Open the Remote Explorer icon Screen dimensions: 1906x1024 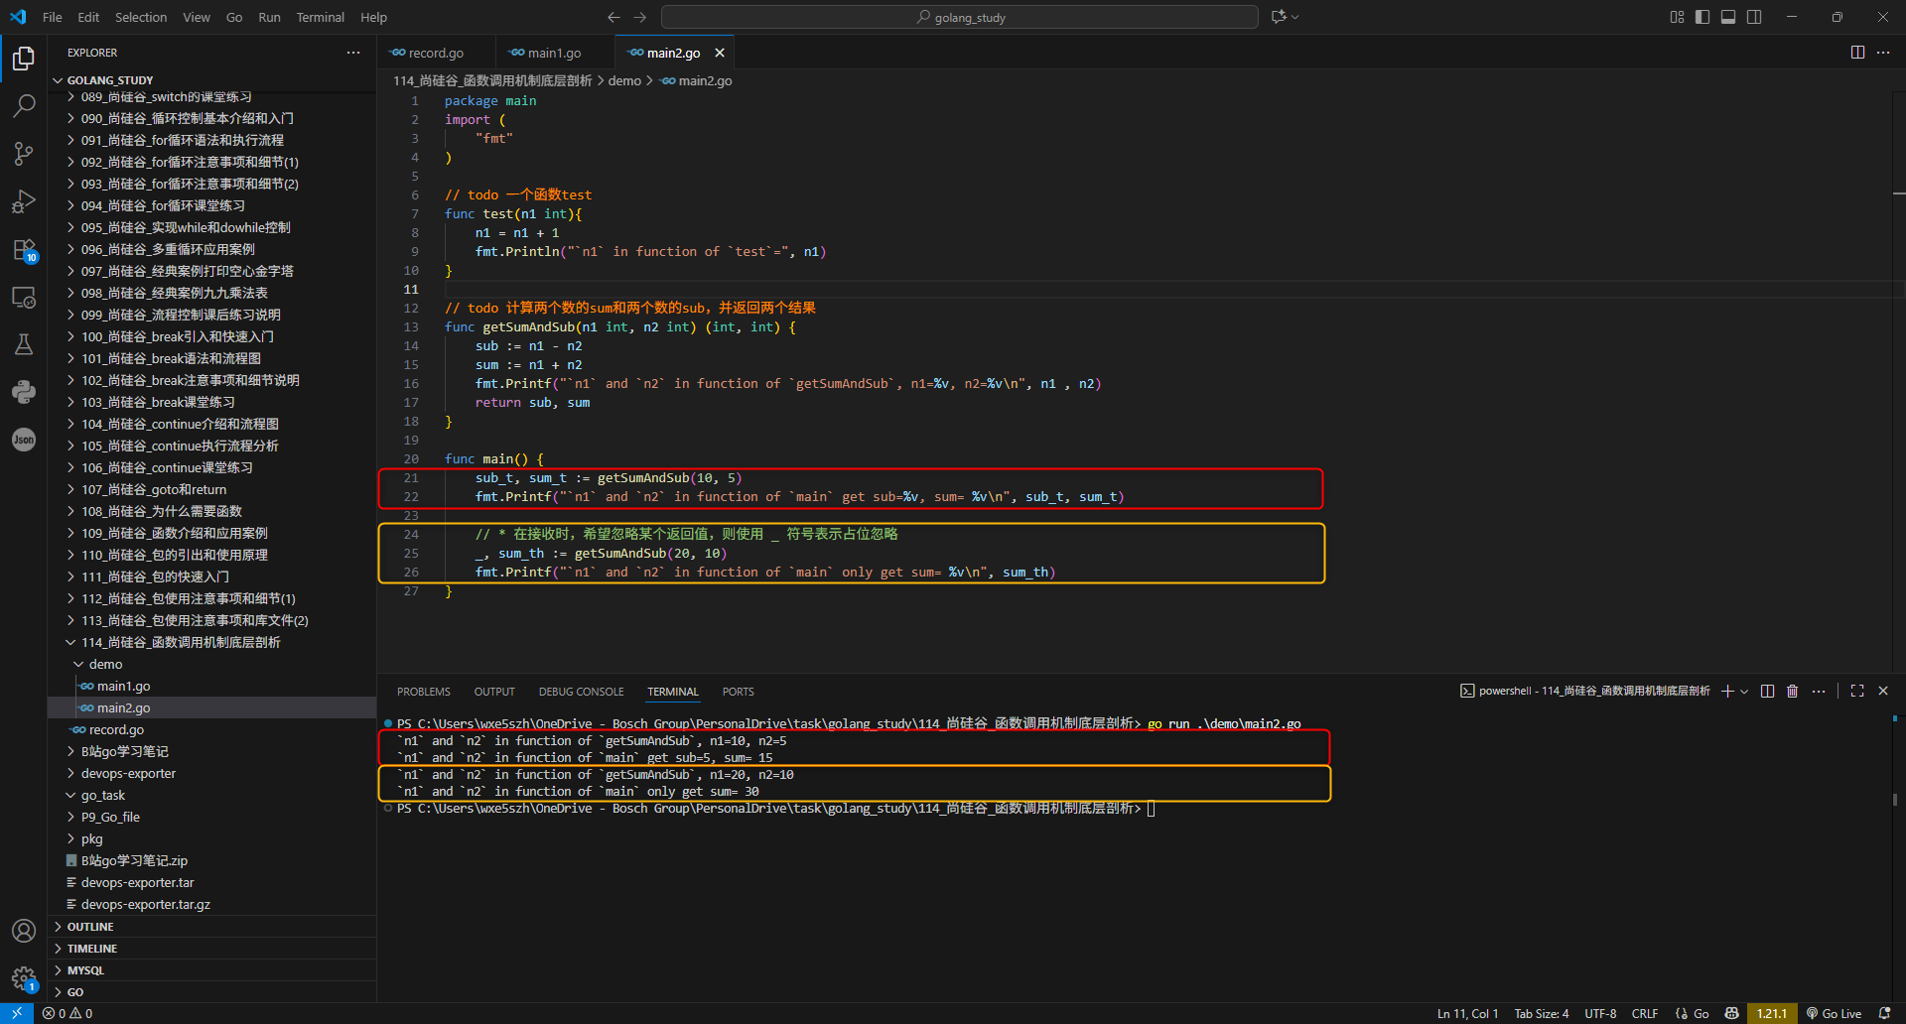pyautogui.click(x=24, y=297)
